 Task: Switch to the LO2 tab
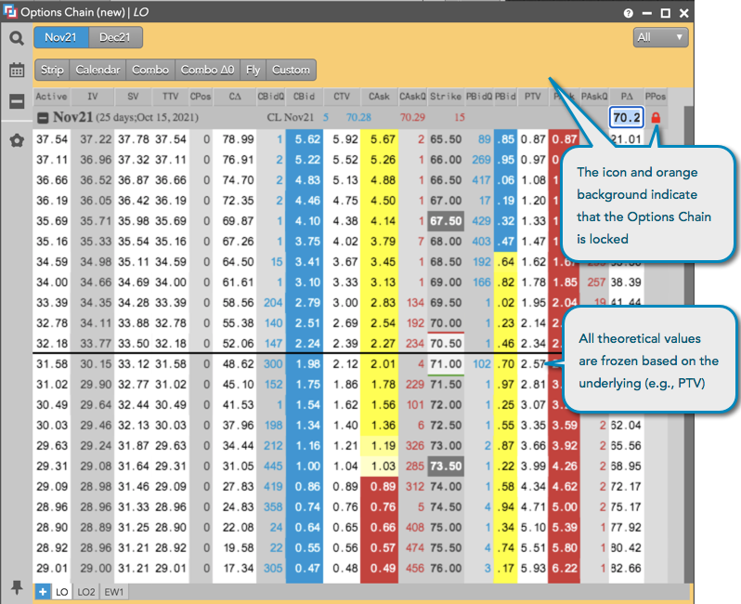click(86, 592)
